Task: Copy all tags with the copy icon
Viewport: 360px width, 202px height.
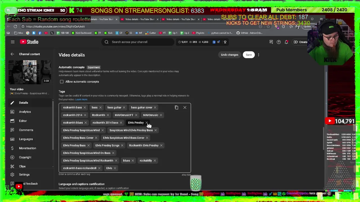Action: tap(176, 107)
